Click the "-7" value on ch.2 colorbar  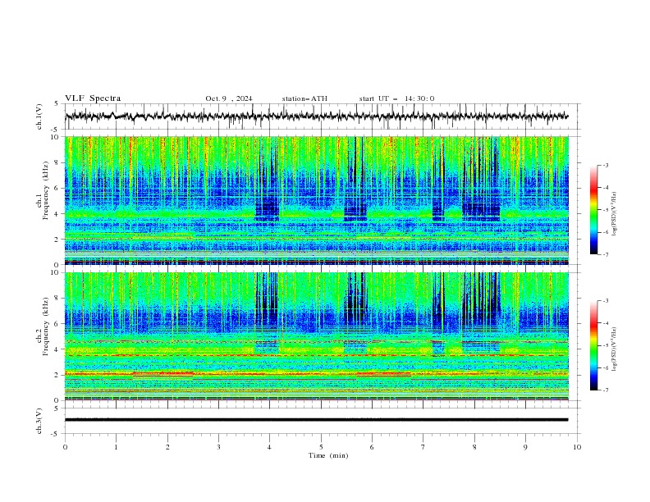(x=605, y=390)
